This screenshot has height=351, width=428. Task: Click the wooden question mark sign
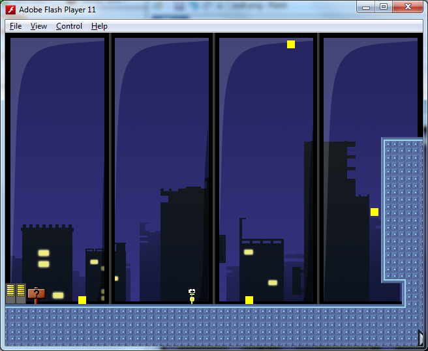[x=36, y=294]
